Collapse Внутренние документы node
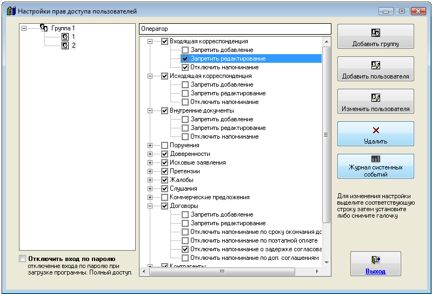Viewport: 432px width, 294px height. pyautogui.click(x=150, y=110)
